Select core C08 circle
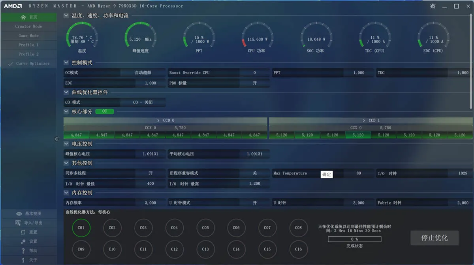 pos(298,228)
